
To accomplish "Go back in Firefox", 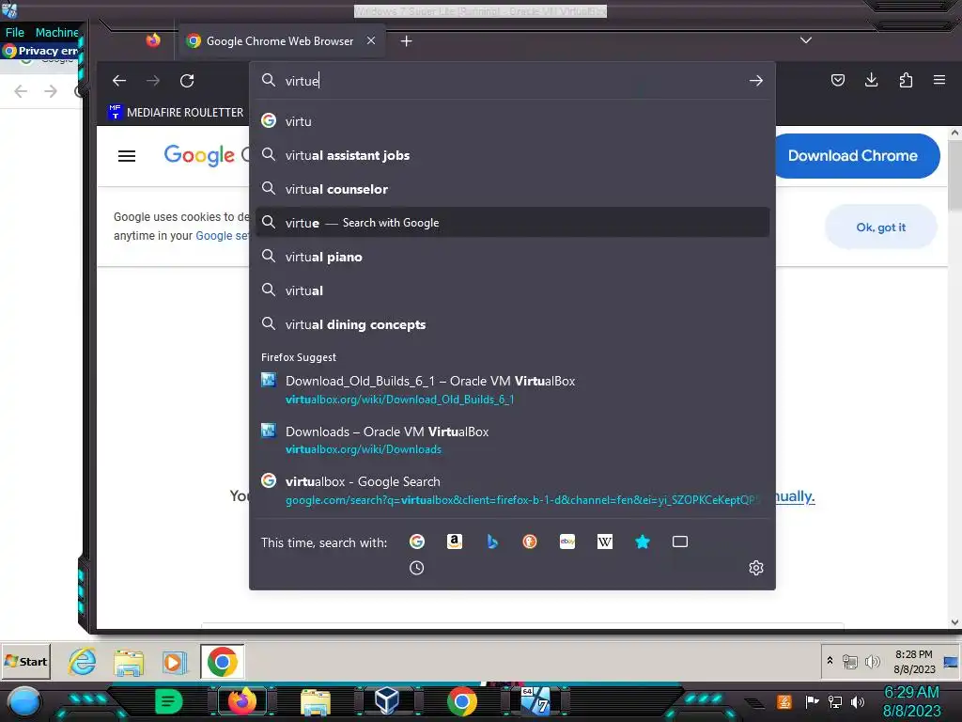I will click(119, 81).
